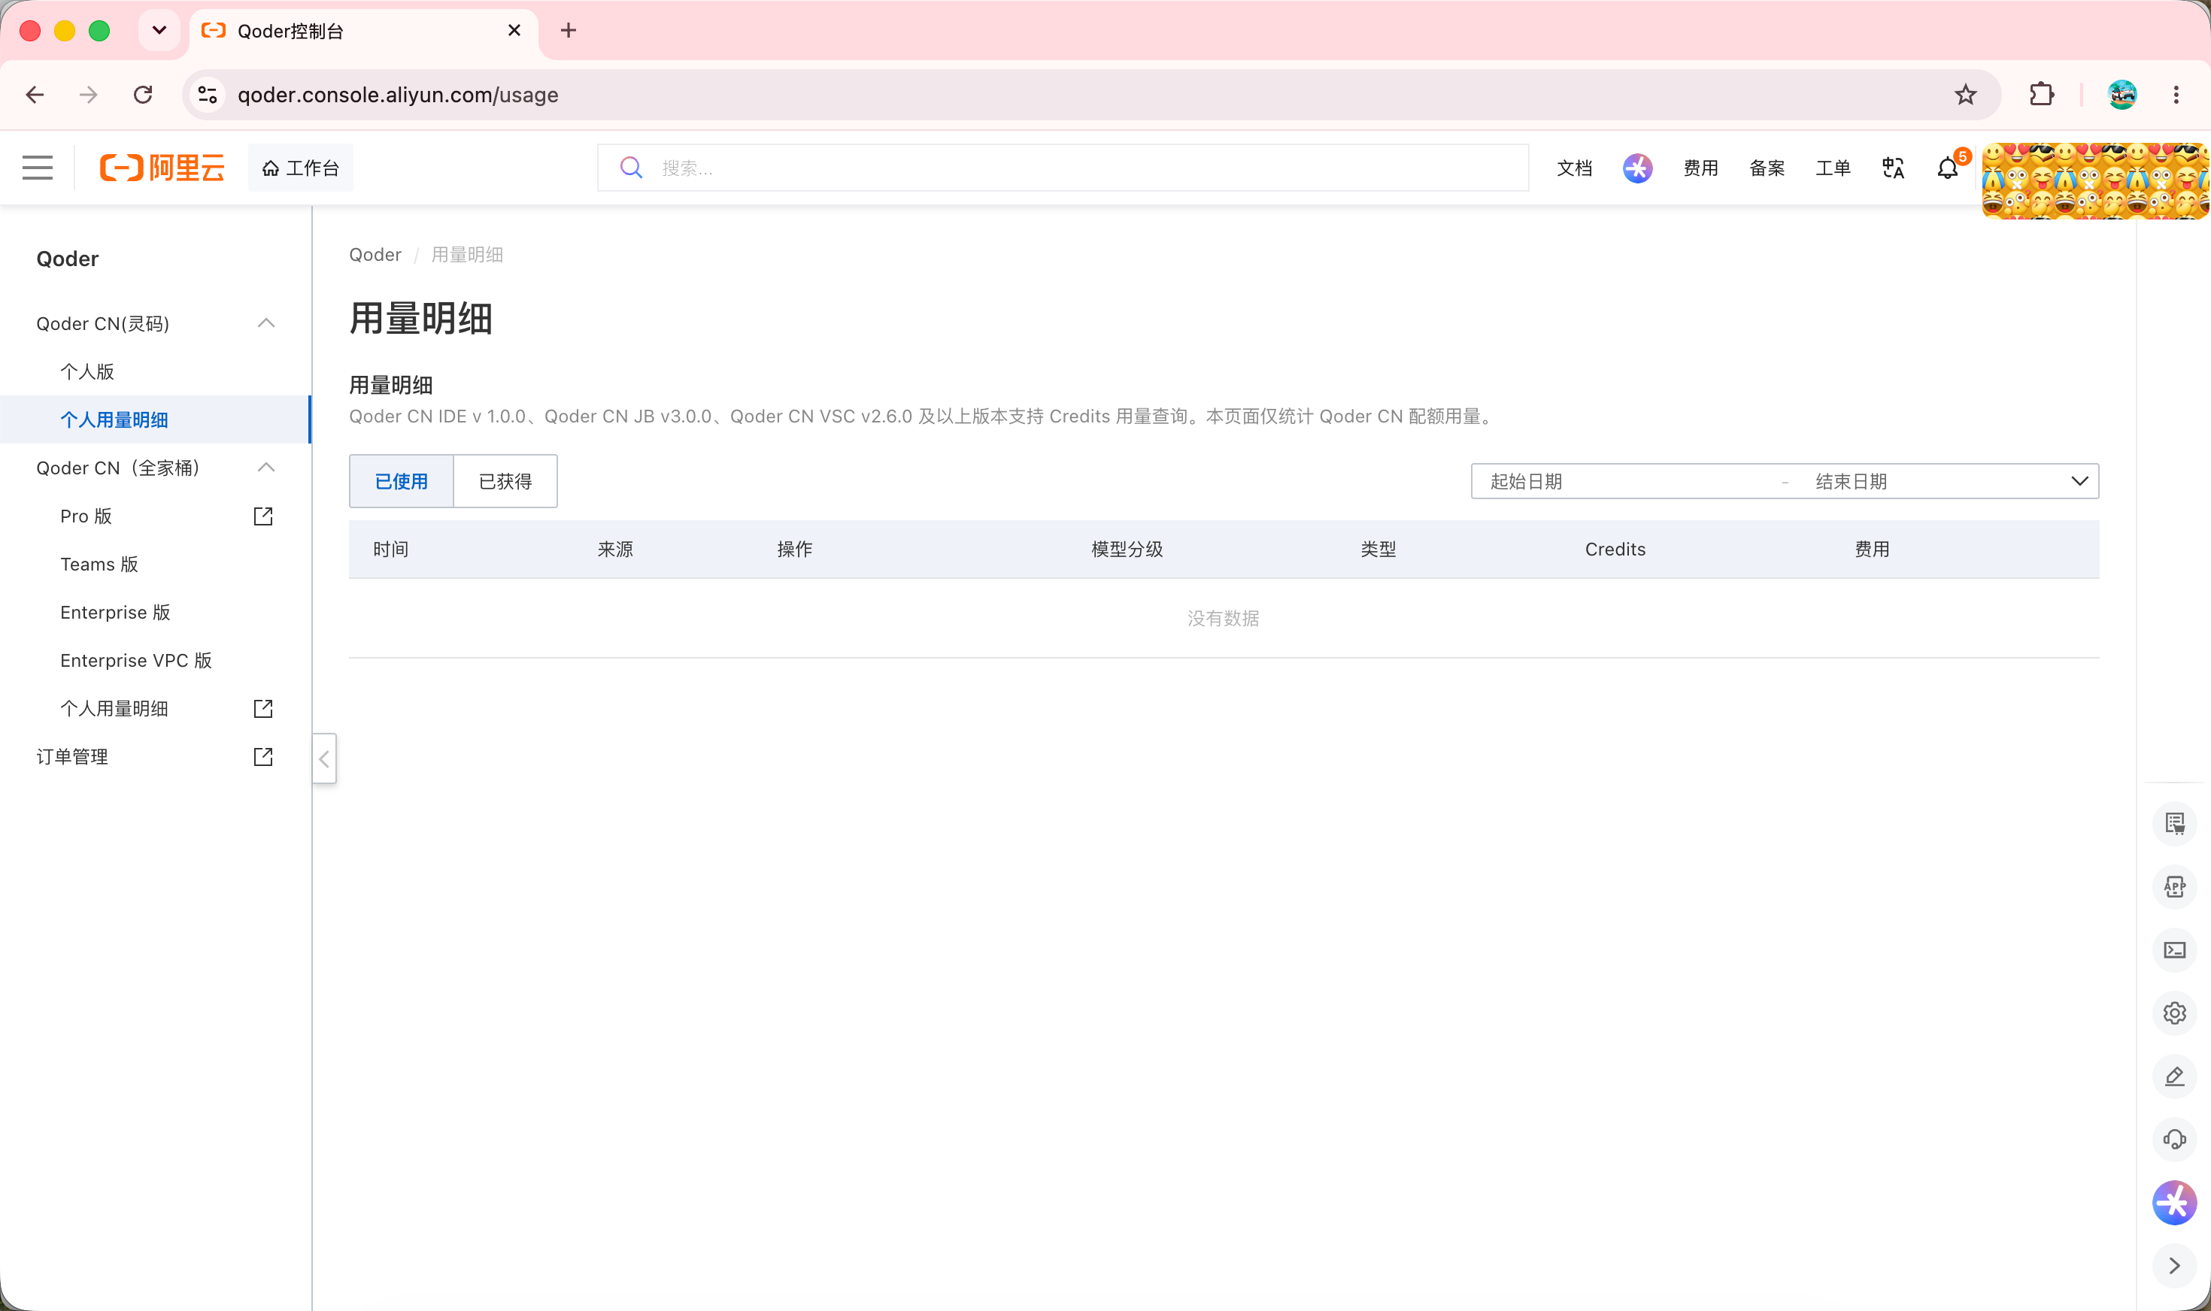Viewport: 2211px width, 1311px height.
Task: Open the settings gear in right toolbar
Action: tap(2174, 1013)
